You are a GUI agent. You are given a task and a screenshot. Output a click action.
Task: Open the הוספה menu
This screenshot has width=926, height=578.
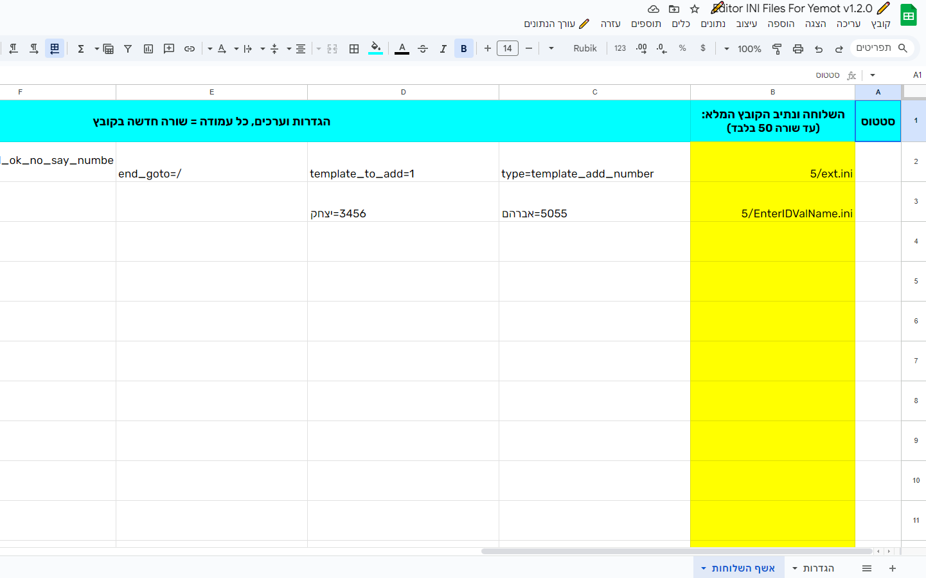point(781,24)
